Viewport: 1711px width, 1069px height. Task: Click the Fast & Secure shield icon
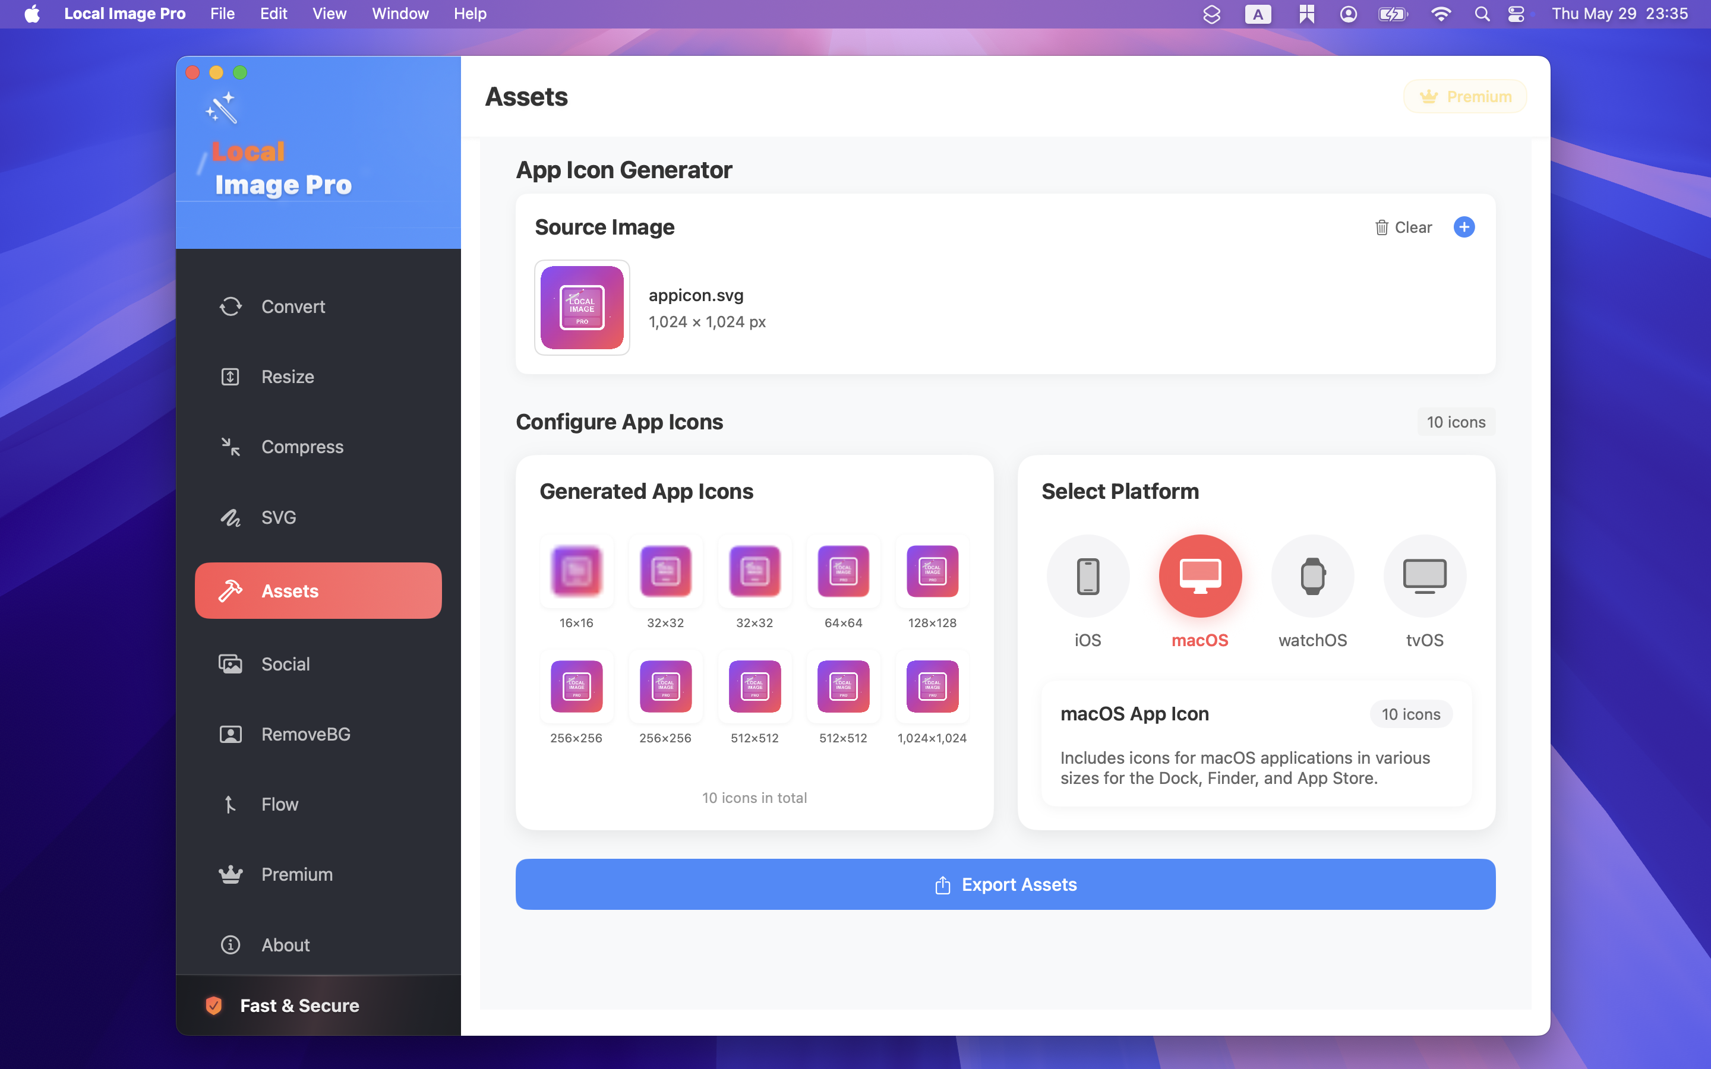click(213, 1005)
